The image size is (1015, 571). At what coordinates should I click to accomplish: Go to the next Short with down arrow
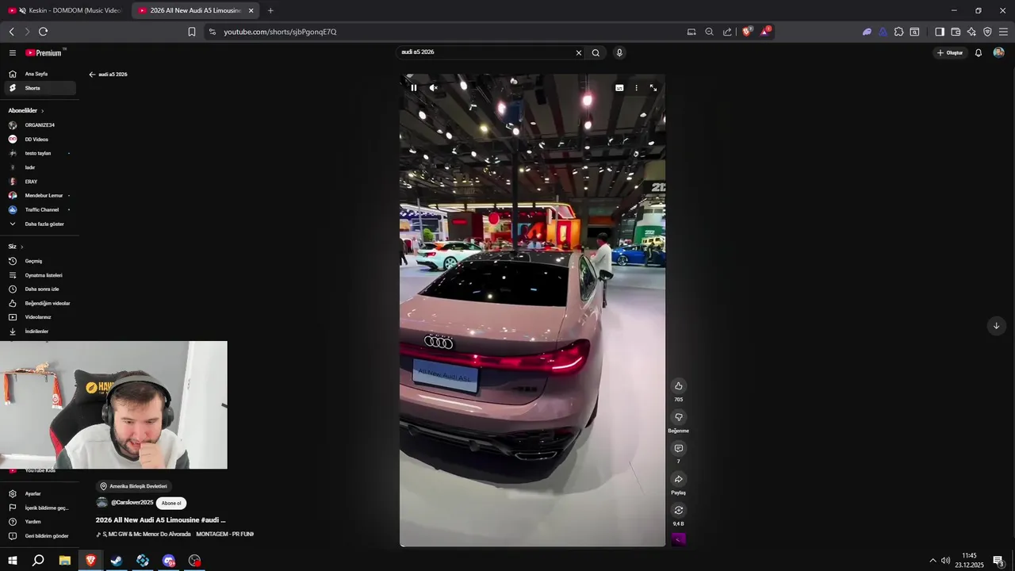996,326
